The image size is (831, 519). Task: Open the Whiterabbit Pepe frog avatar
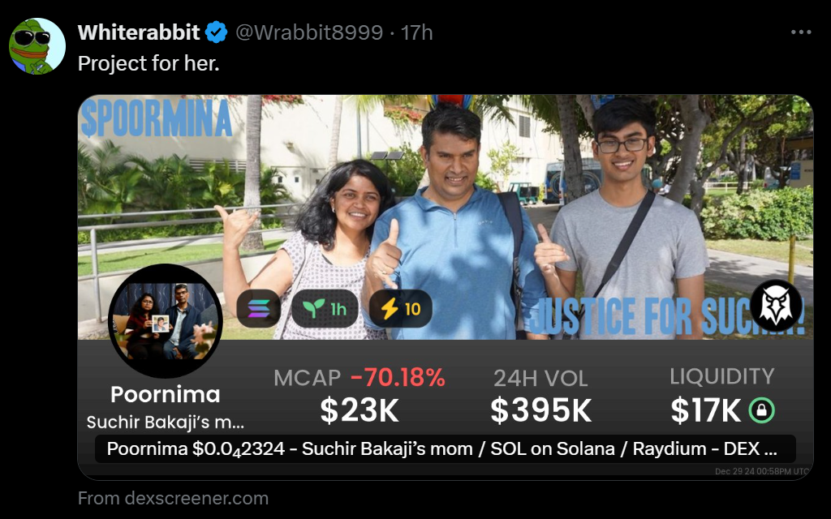point(37,46)
